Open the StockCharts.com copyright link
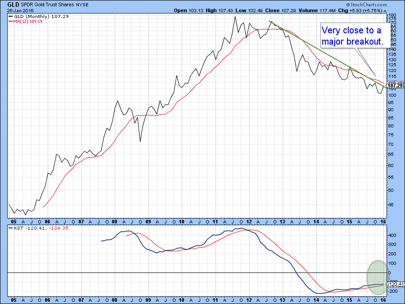405x304 pixels. (x=366, y=5)
